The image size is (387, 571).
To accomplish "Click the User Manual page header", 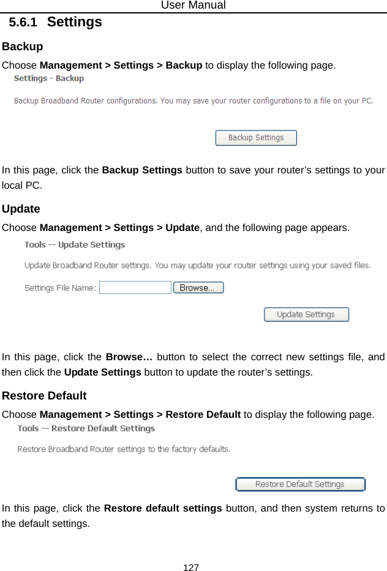I will [193, 5].
